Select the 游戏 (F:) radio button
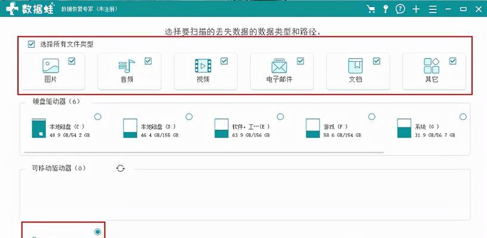The width and height of the screenshot is (487, 238). 371,117
